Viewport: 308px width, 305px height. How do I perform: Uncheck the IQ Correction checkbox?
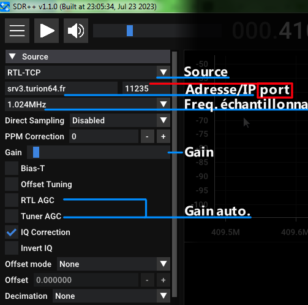click(12, 232)
